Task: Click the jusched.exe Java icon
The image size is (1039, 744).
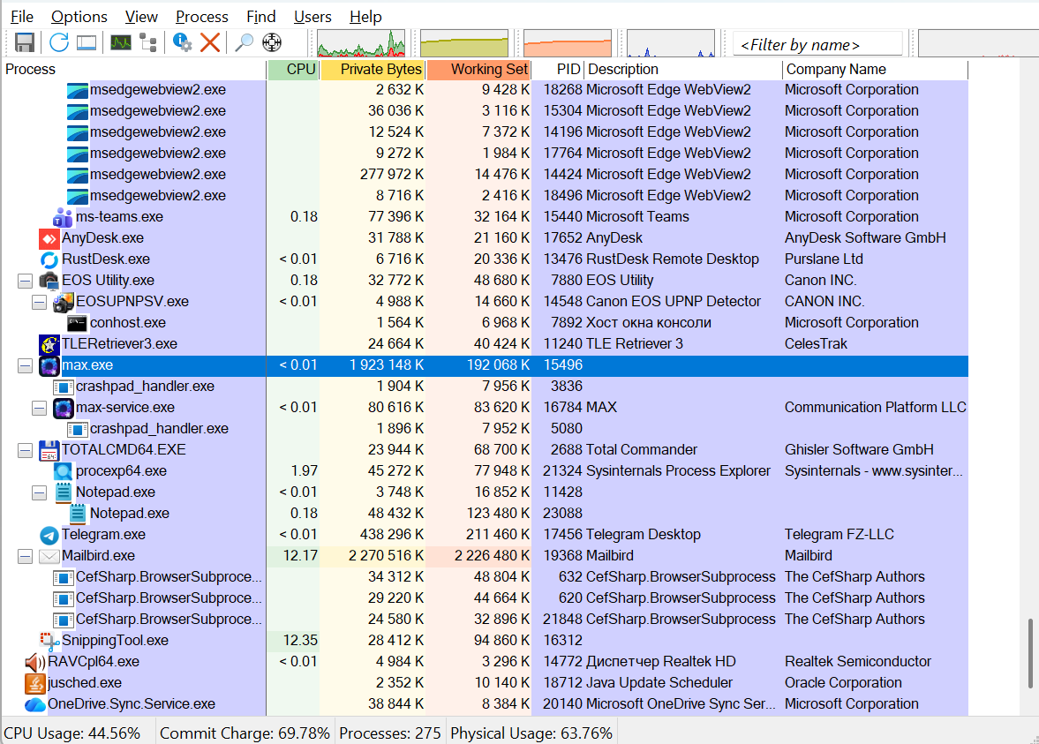Action: coord(34,683)
